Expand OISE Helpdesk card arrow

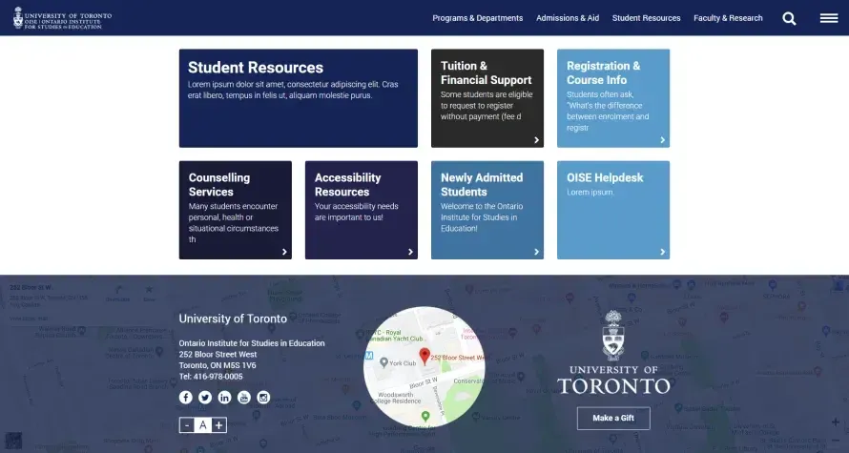[x=662, y=252]
